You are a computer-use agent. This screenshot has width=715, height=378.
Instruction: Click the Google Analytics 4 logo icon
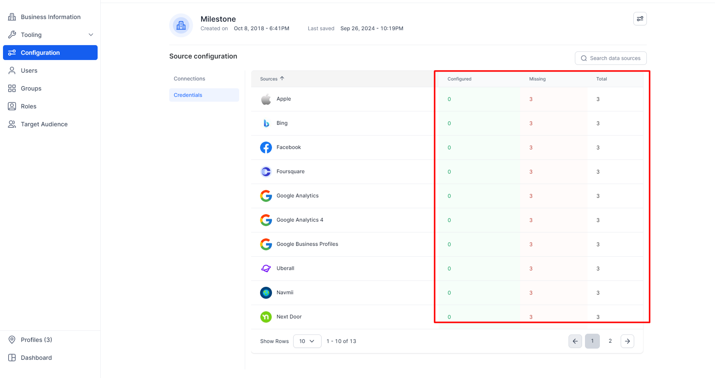click(x=266, y=220)
